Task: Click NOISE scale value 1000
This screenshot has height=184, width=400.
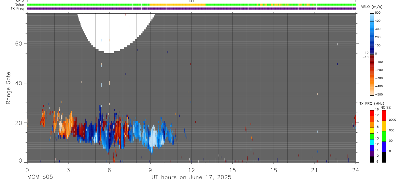Action: 391,130
